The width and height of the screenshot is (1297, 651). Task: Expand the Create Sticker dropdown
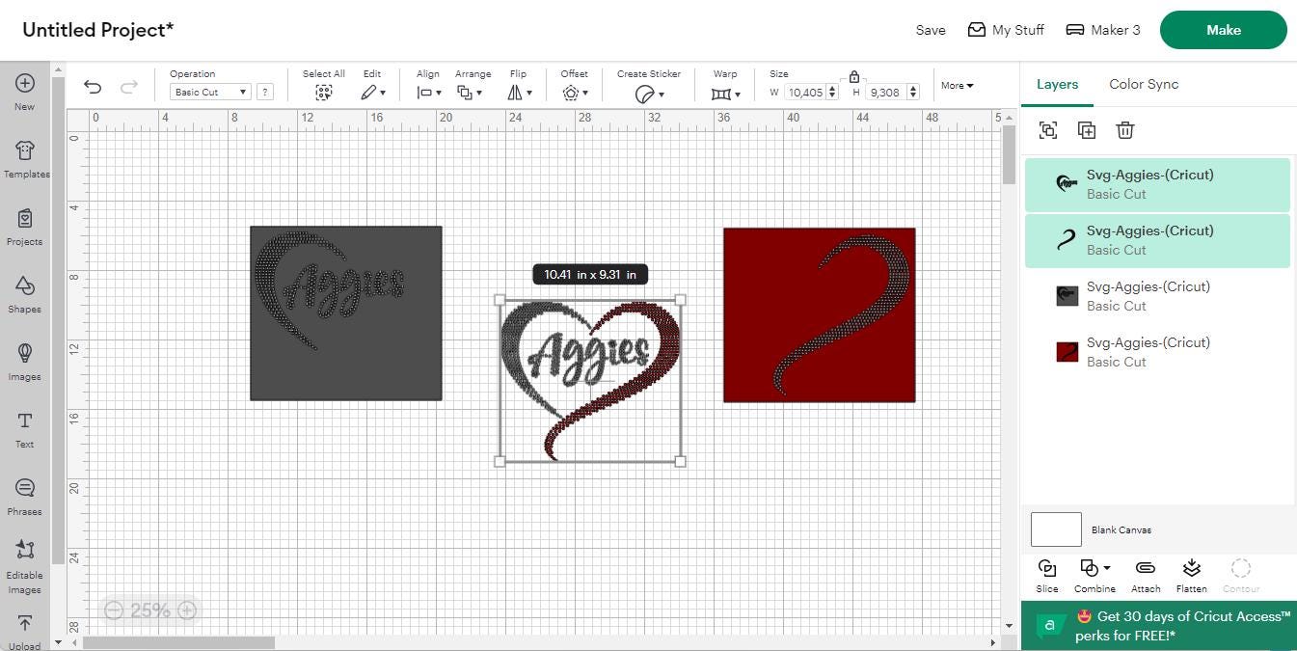click(649, 94)
